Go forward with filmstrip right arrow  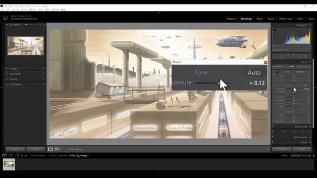tap(26, 155)
